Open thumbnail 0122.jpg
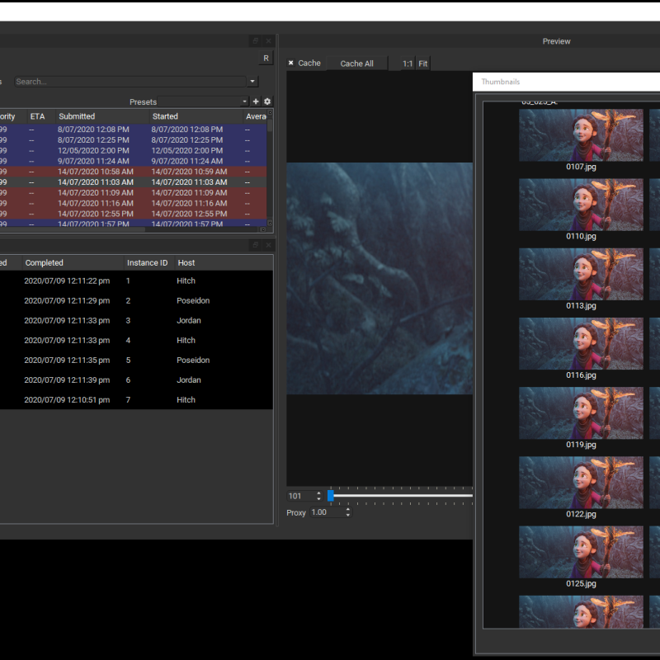 (581, 483)
